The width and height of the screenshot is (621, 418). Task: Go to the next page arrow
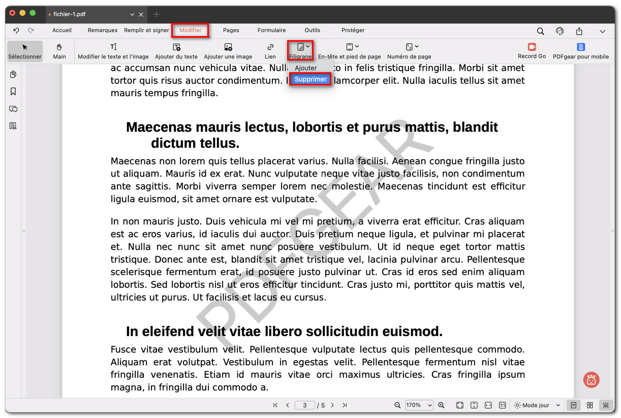pyautogui.click(x=332, y=405)
